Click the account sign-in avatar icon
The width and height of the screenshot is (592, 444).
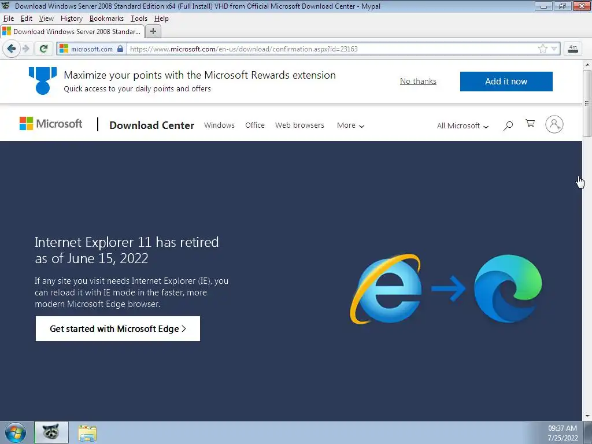pos(554,124)
